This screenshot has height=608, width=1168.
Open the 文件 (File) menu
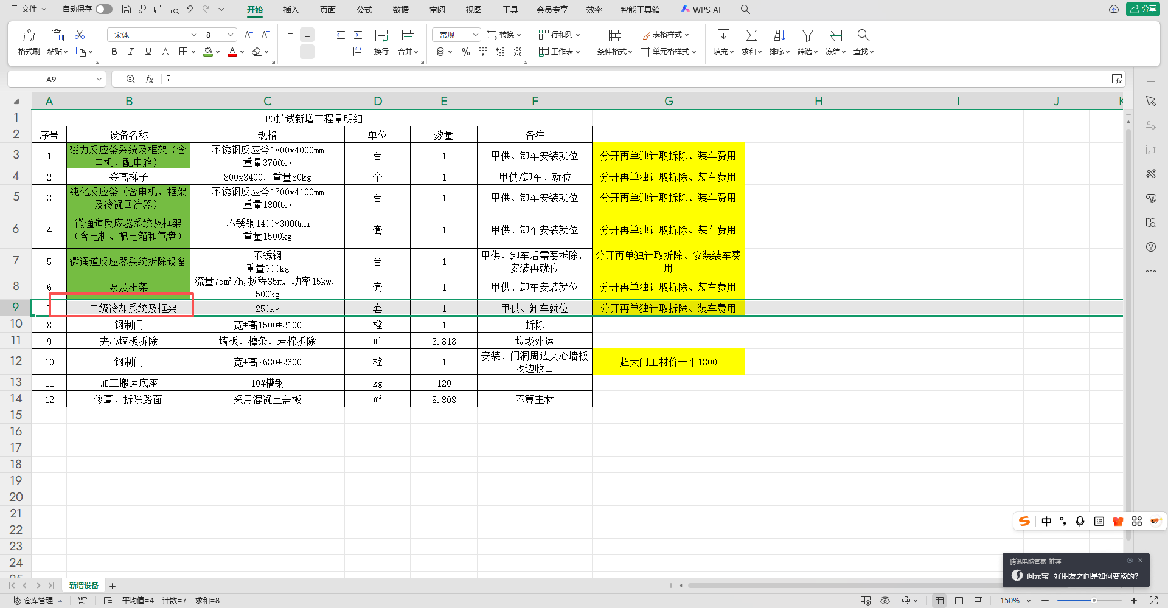(x=29, y=9)
